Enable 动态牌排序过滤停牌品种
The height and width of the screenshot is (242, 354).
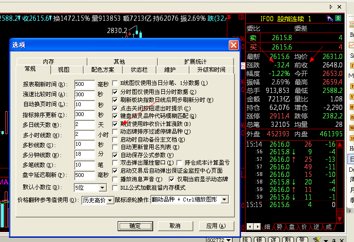coord(115,132)
